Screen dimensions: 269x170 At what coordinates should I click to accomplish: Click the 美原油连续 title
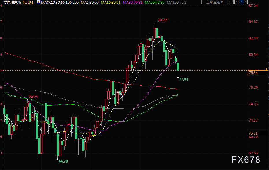[x=12, y=2]
